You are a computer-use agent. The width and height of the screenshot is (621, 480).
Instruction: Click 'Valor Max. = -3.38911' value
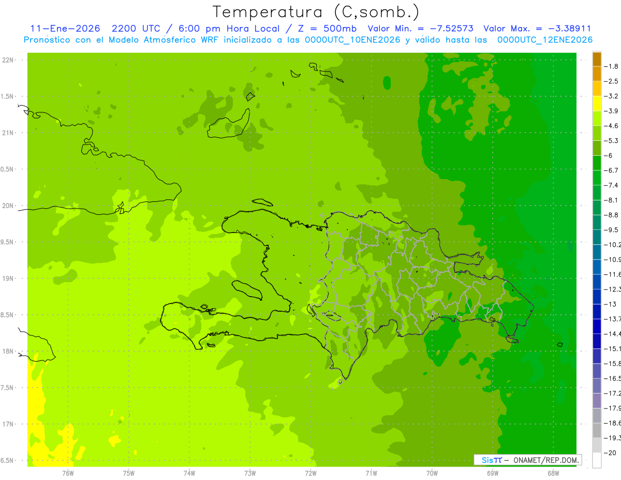(x=537, y=28)
